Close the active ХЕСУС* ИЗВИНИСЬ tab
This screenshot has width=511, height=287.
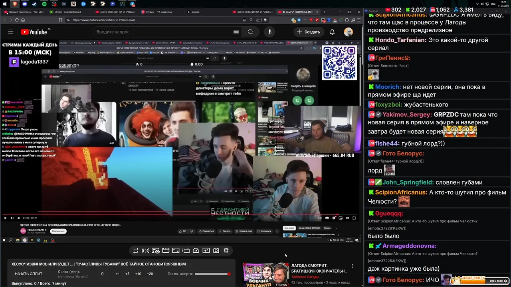point(317,12)
